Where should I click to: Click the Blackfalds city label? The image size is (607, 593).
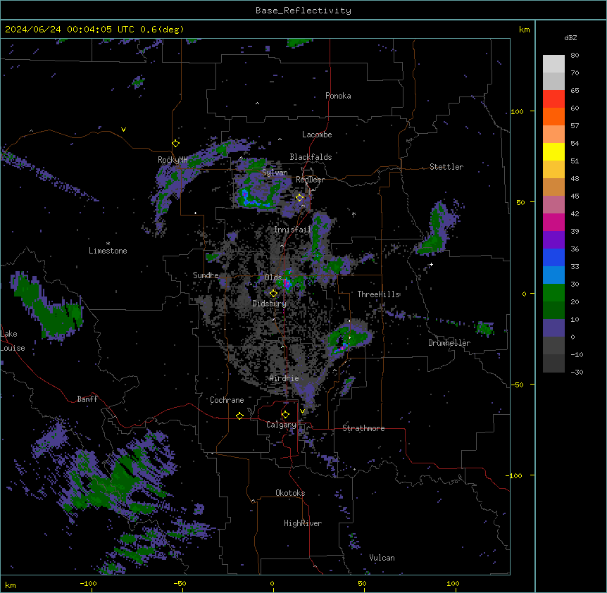click(x=311, y=157)
